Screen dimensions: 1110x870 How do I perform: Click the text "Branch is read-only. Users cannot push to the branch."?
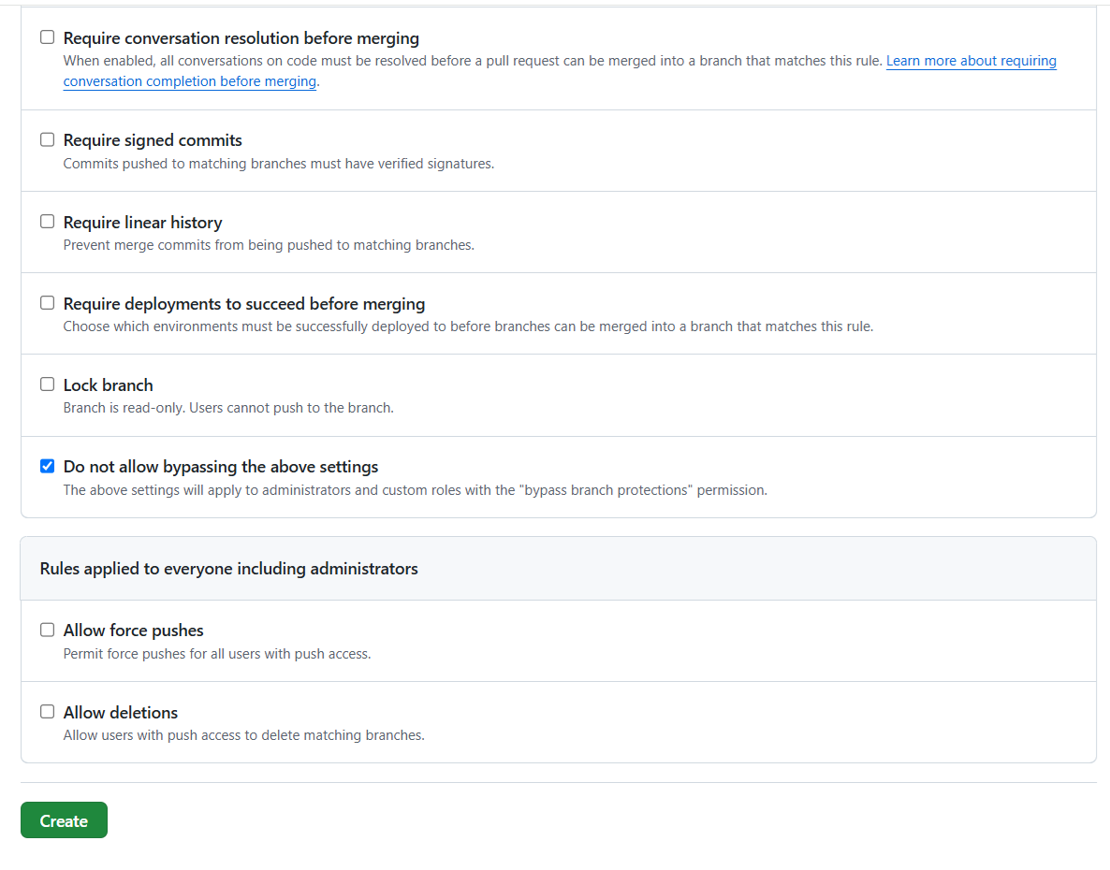tap(228, 408)
